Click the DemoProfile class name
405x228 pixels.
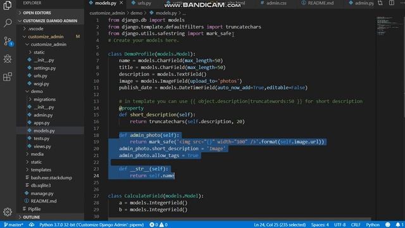tap(139, 54)
